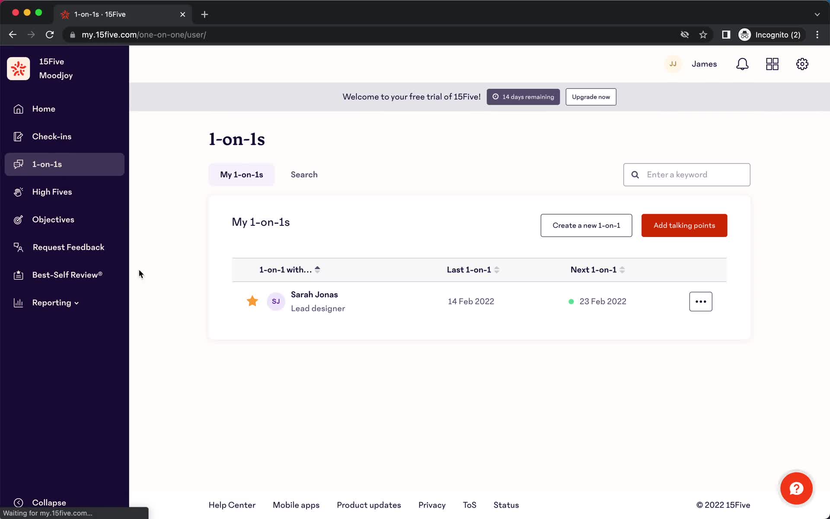830x519 pixels.
Task: Click the Create a new 1-on-1 button
Action: click(586, 225)
